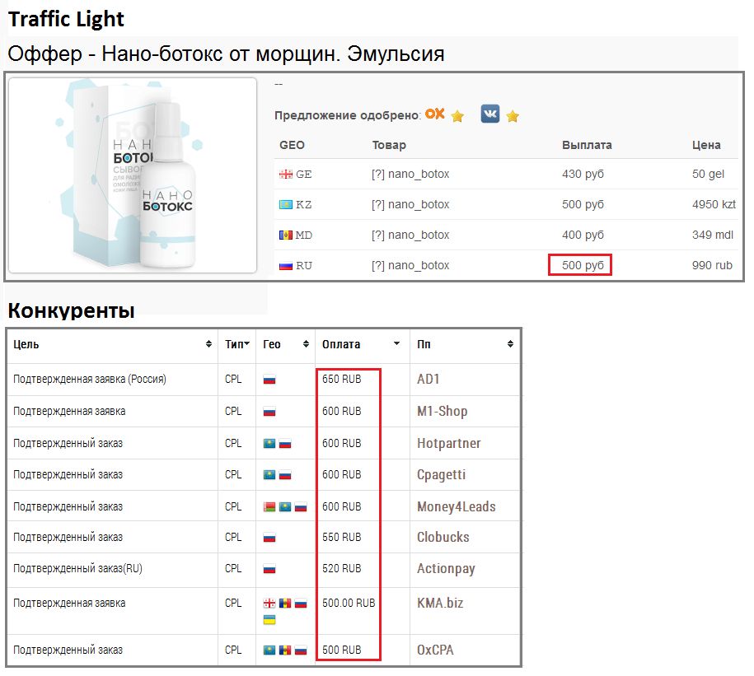Click the Belarus flag in Money4Leads row
Viewport: 754px width, 676px height.
click(x=269, y=507)
